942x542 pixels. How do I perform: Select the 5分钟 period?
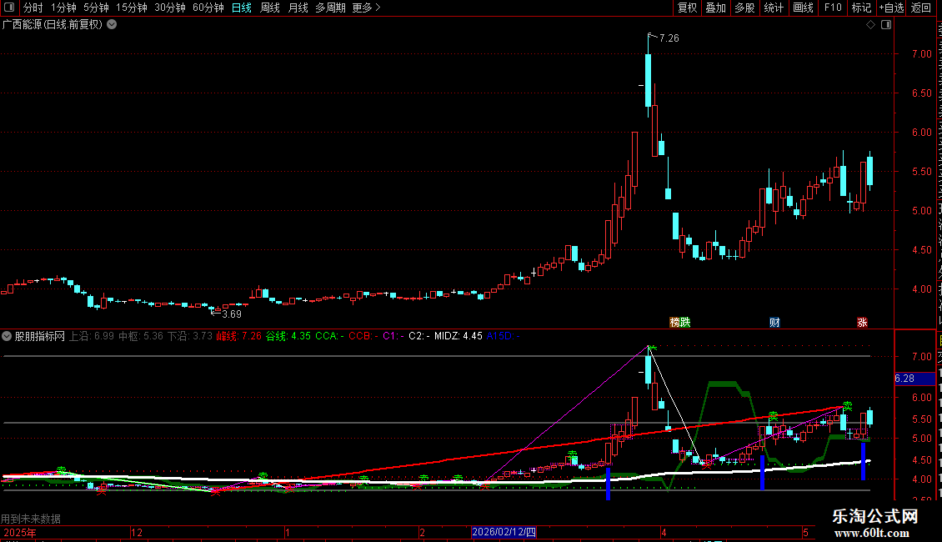96,8
